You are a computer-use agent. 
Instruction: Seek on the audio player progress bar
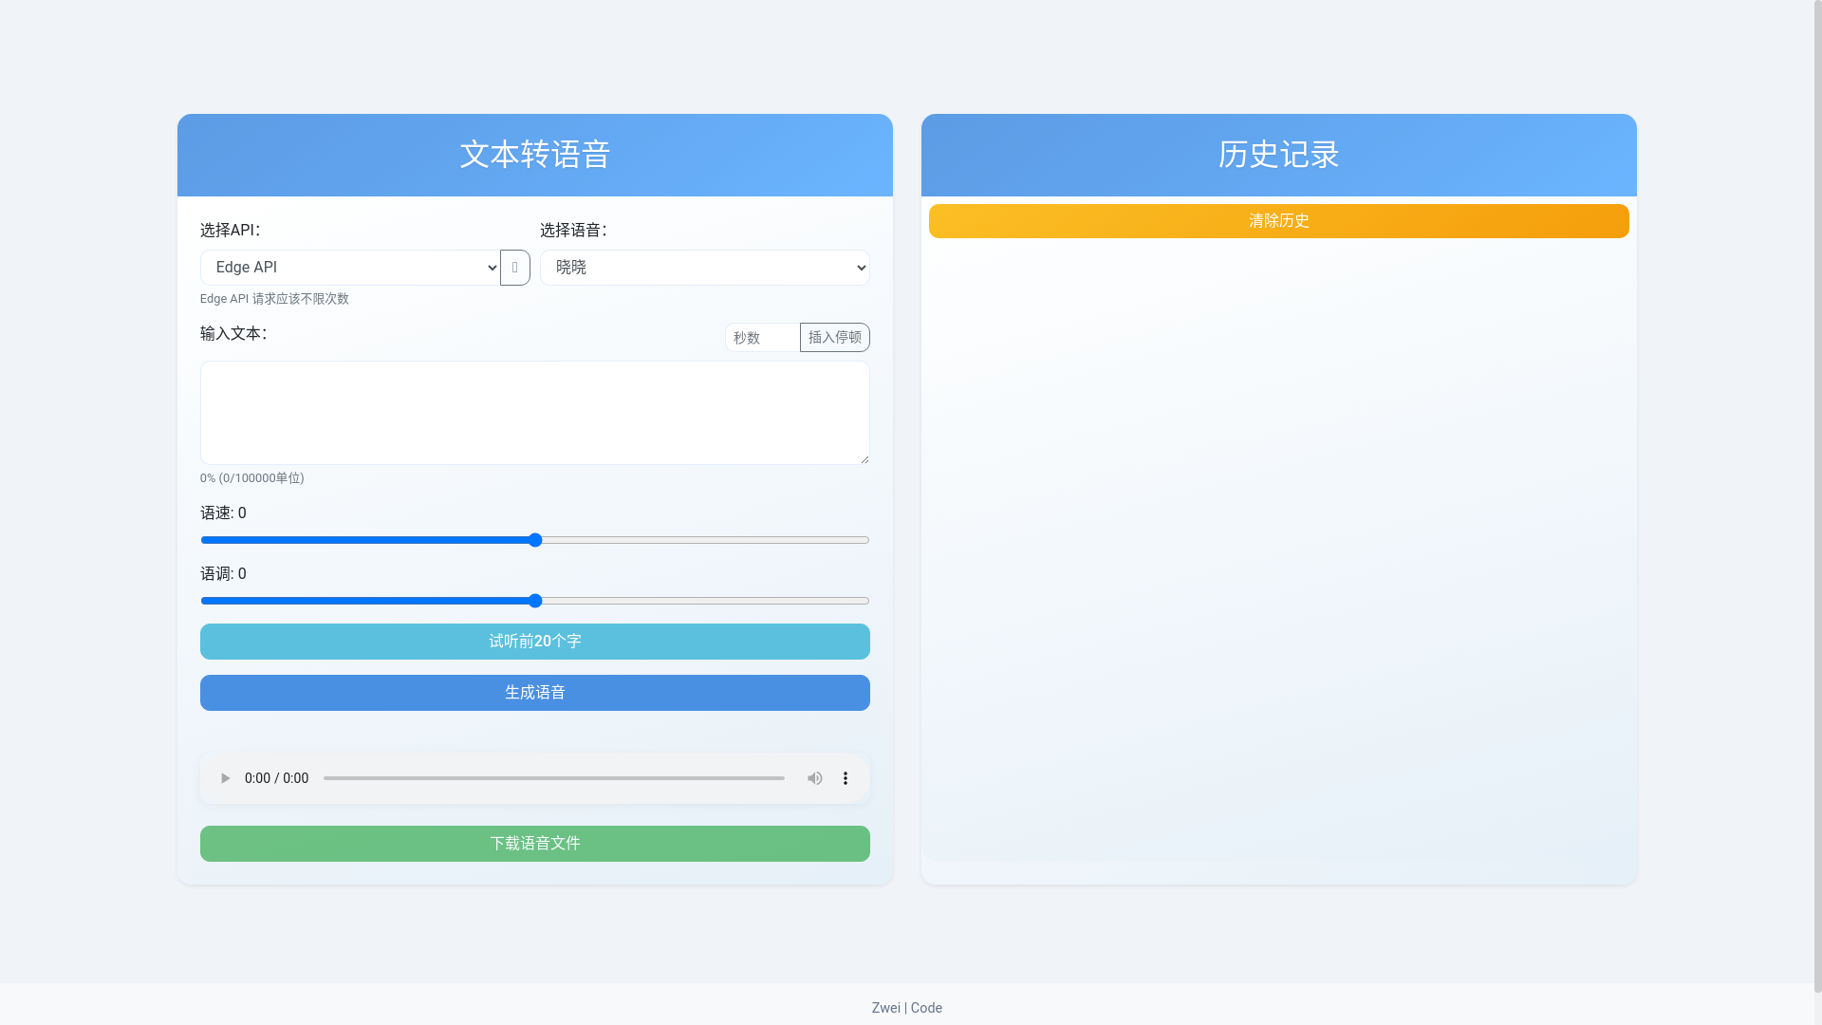pos(554,778)
